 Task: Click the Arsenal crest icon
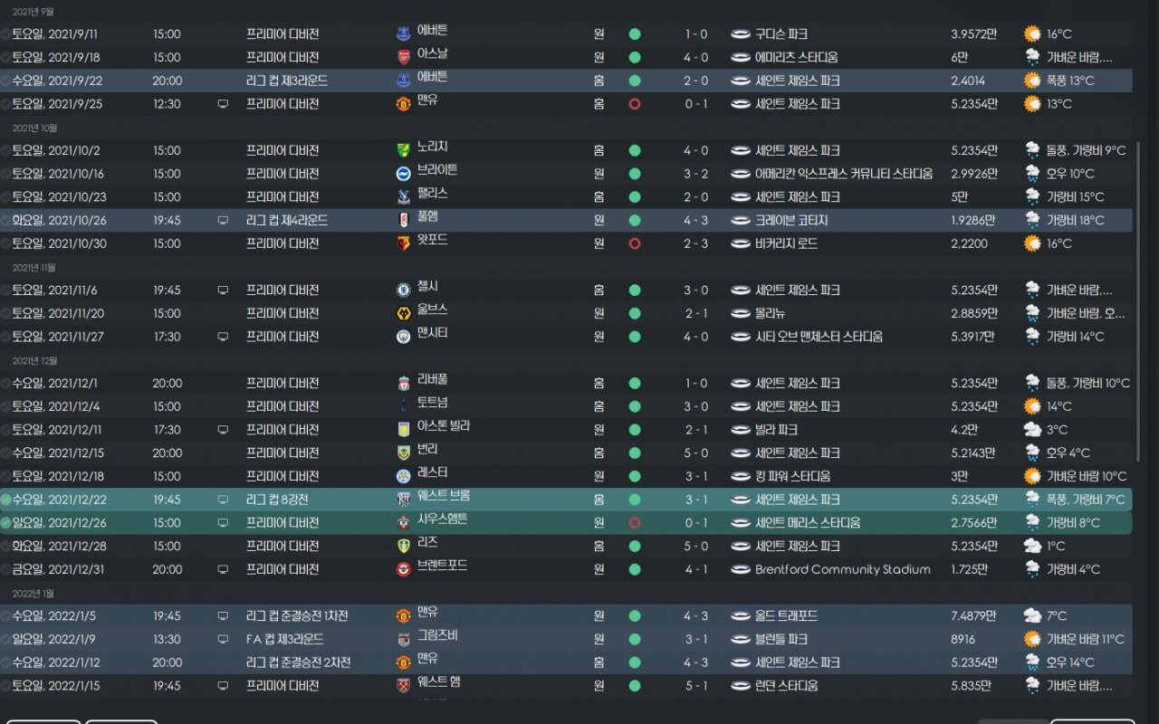coord(403,57)
